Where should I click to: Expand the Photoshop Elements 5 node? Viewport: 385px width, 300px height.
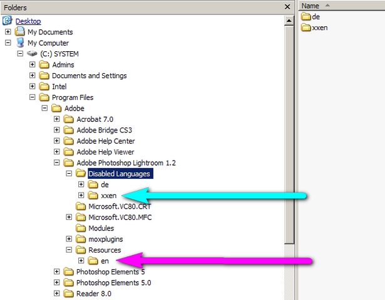click(x=57, y=272)
